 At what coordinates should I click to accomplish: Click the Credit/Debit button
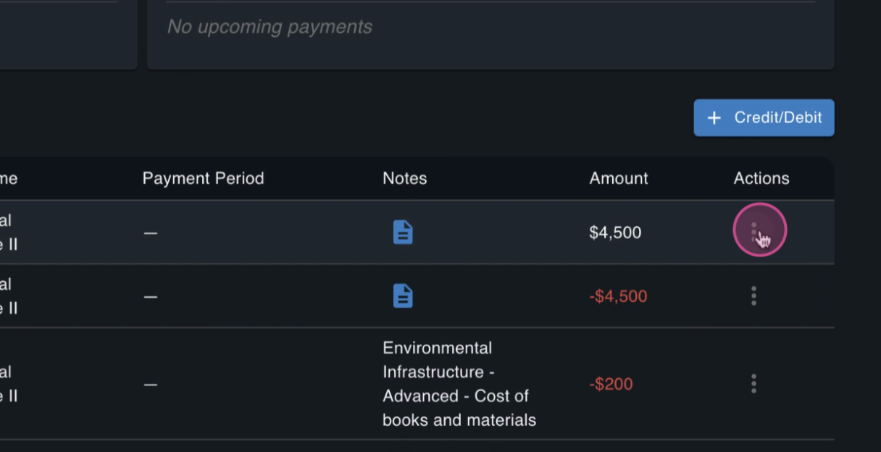764,117
